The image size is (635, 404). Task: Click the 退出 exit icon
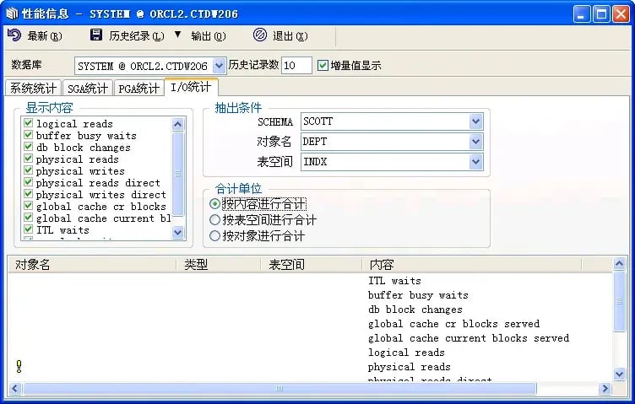point(260,35)
